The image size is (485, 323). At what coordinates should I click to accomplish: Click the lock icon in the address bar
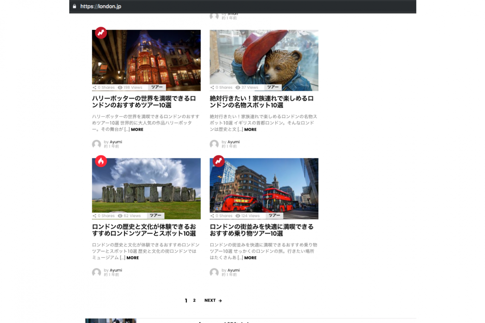point(75,6)
